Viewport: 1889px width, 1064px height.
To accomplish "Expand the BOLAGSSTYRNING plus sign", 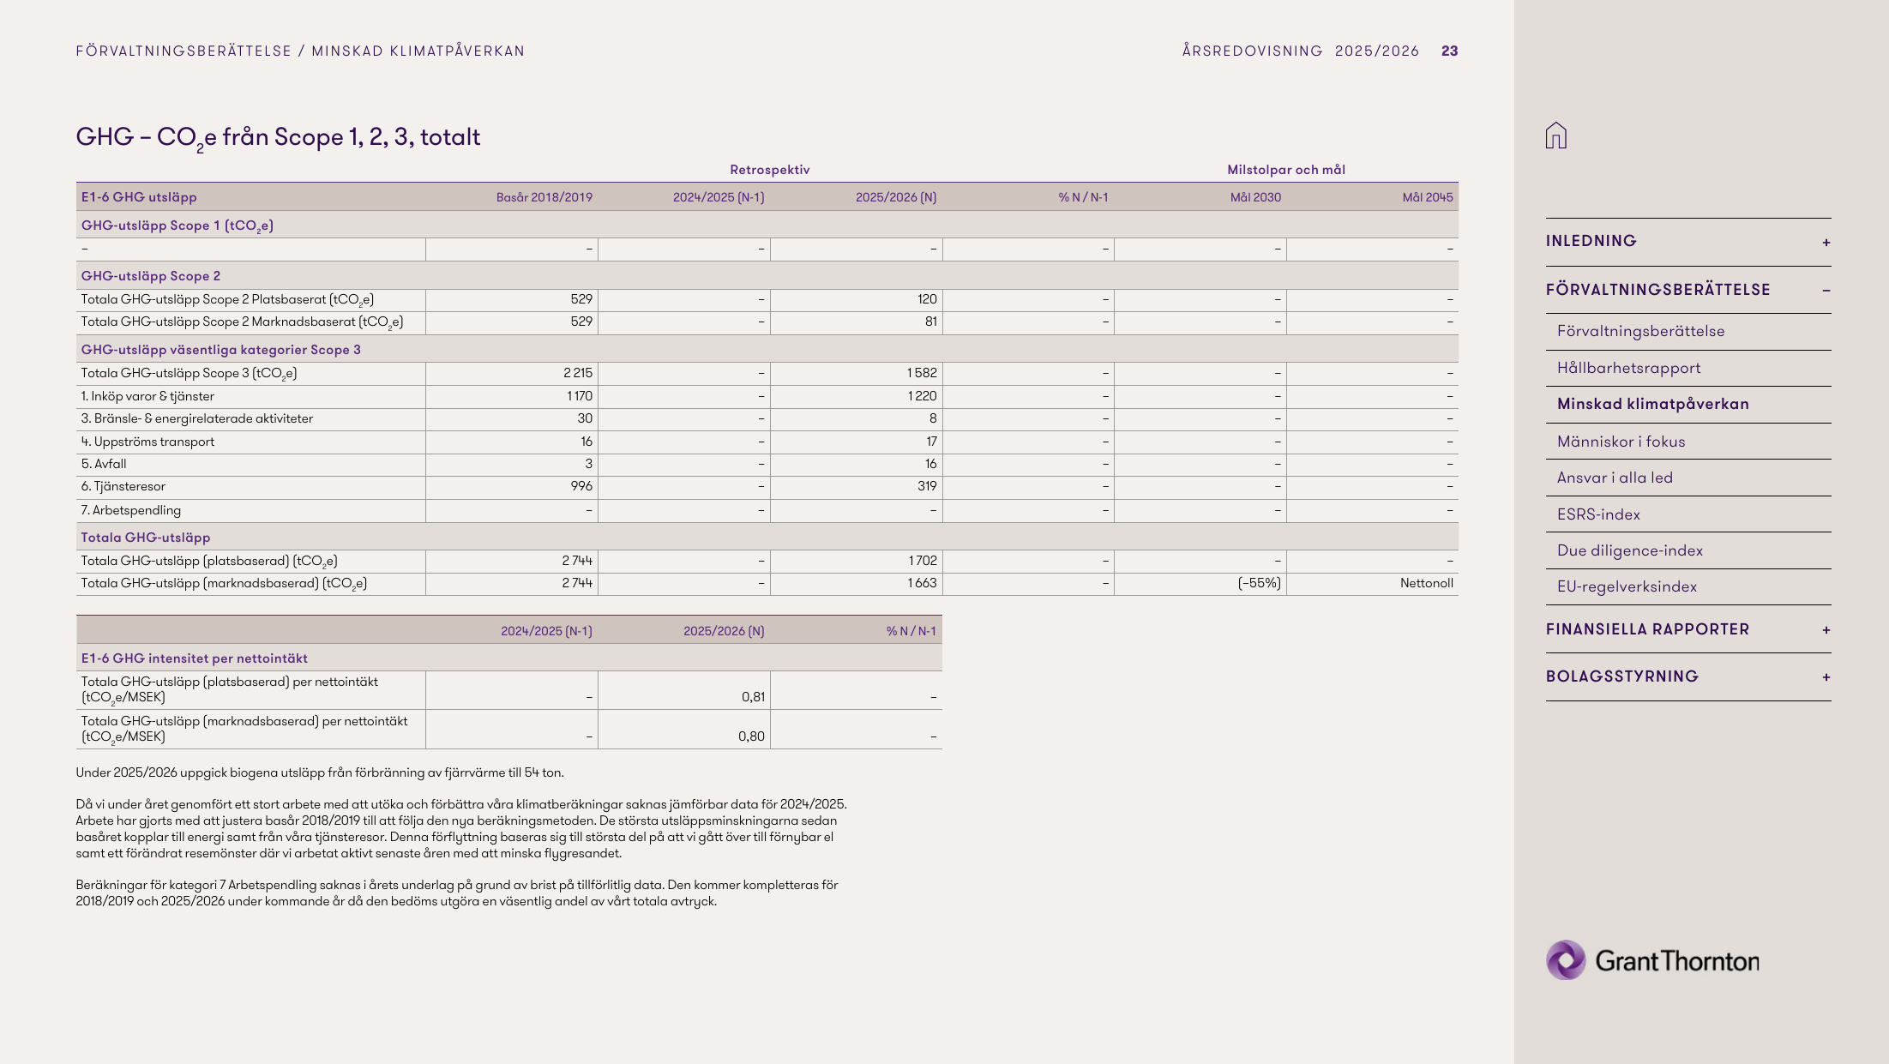I will [1826, 677].
